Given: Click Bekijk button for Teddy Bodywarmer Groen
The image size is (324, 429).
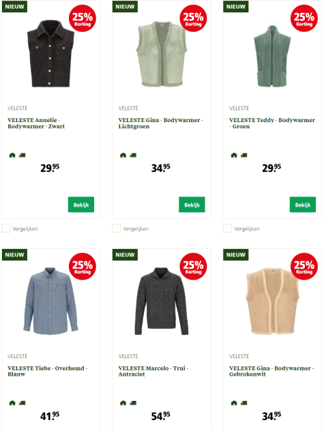Looking at the screenshot, I should [303, 205].
